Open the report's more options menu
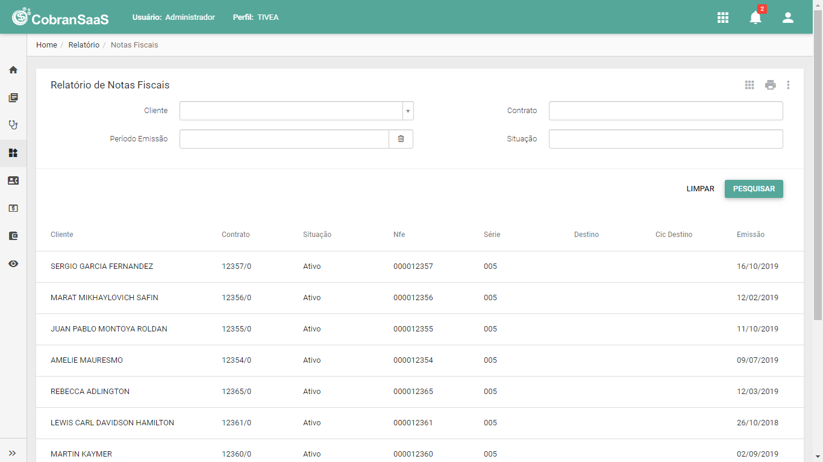The height and width of the screenshot is (462, 823). click(788, 85)
